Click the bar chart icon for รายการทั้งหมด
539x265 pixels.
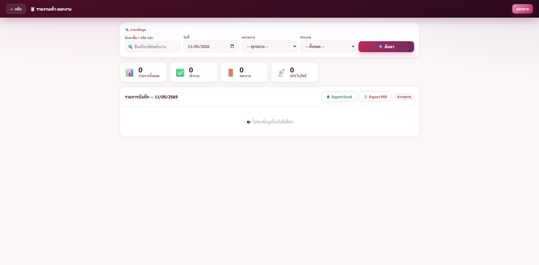[x=130, y=72]
